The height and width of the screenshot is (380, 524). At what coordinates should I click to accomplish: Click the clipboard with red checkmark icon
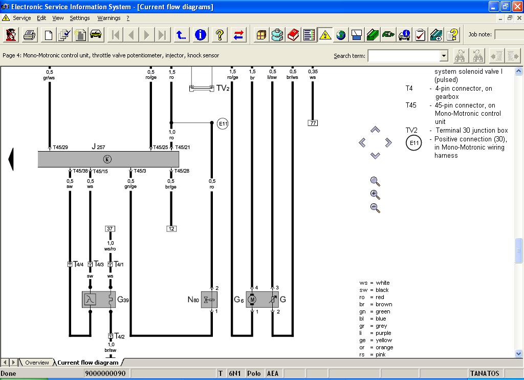(x=420, y=35)
